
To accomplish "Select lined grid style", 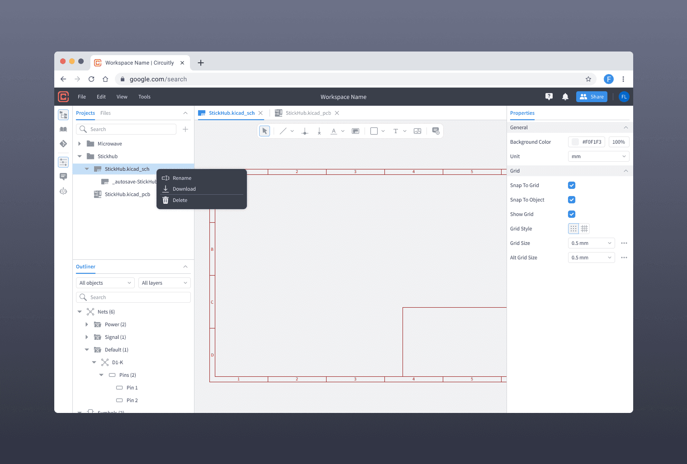I will coord(584,229).
